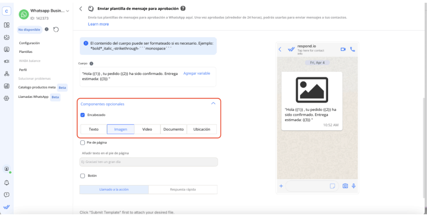Tap the phone call icon in the preview
427x217 pixels.
(352, 49)
